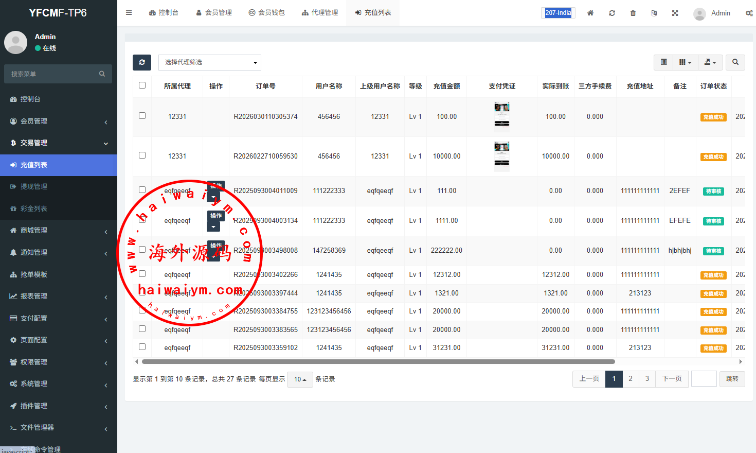Click the trash icon in top bar
The height and width of the screenshot is (453, 756).
tap(633, 13)
